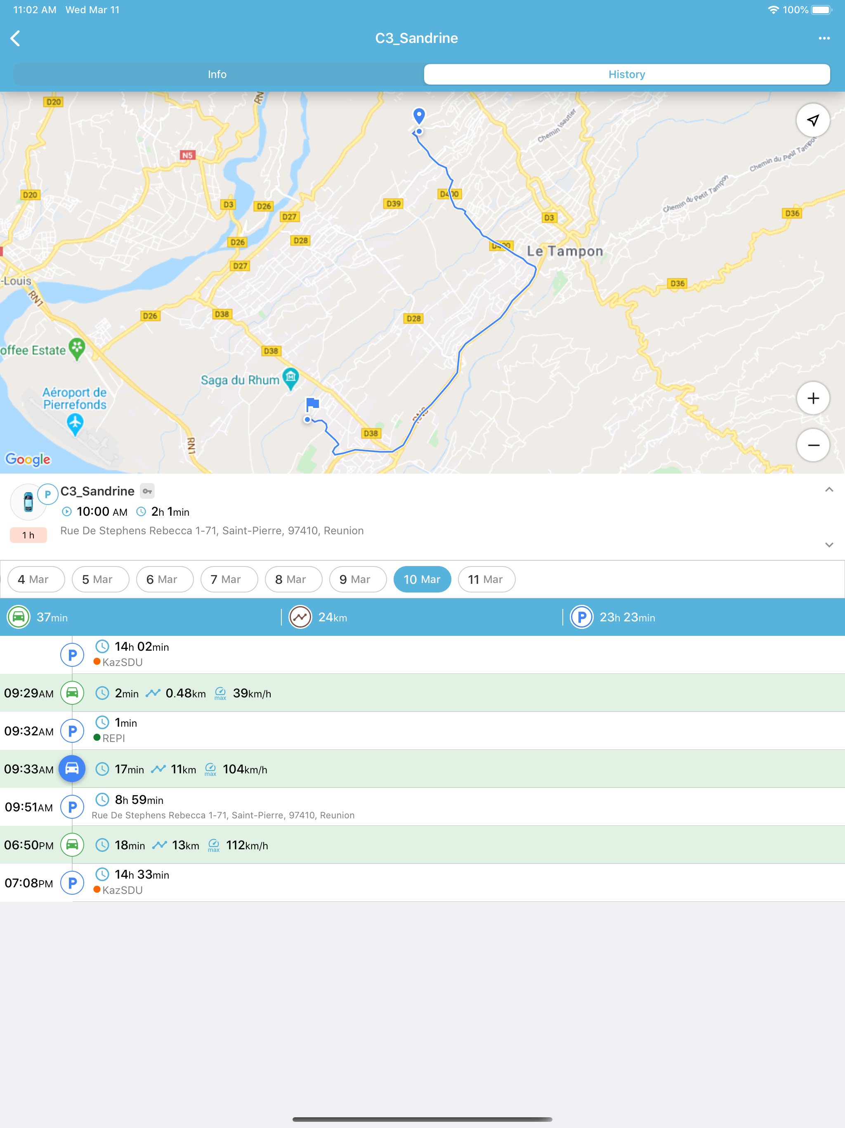Tap the 10:00 AM timestamp in panel

pyautogui.click(x=102, y=512)
